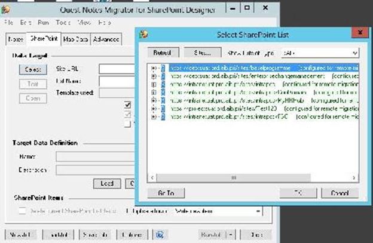Image resolution: width=373 pixels, height=243 pixels.
Task: Open the Run Job dropdown arrow
Action: point(231,235)
